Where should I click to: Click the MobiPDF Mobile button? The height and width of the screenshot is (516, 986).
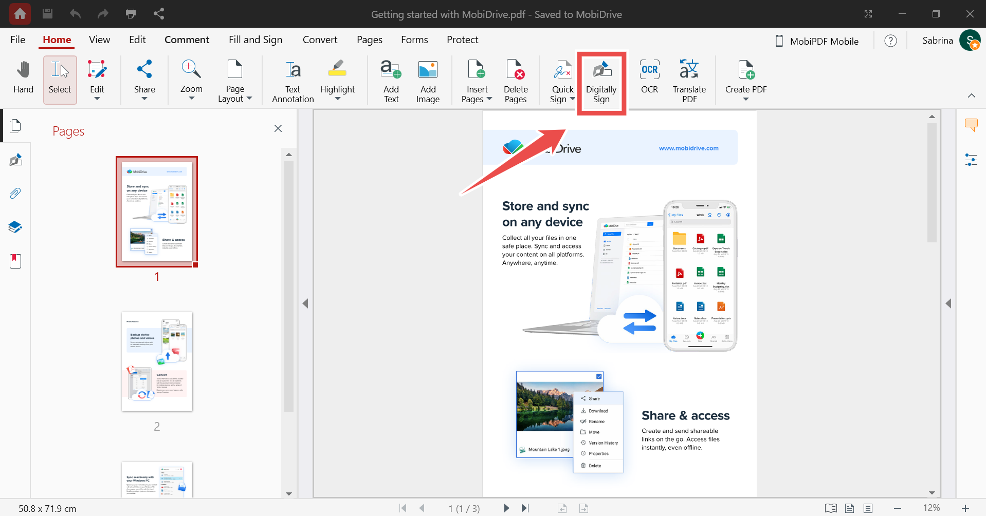click(x=816, y=41)
